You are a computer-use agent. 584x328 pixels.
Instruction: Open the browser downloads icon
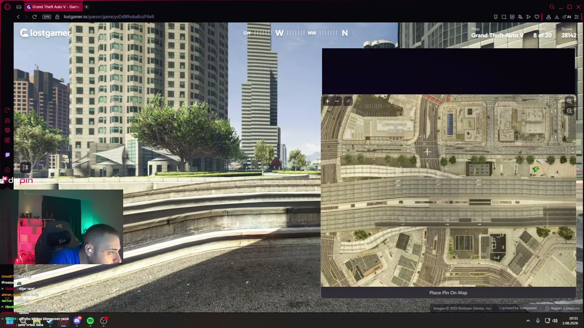pos(557,17)
